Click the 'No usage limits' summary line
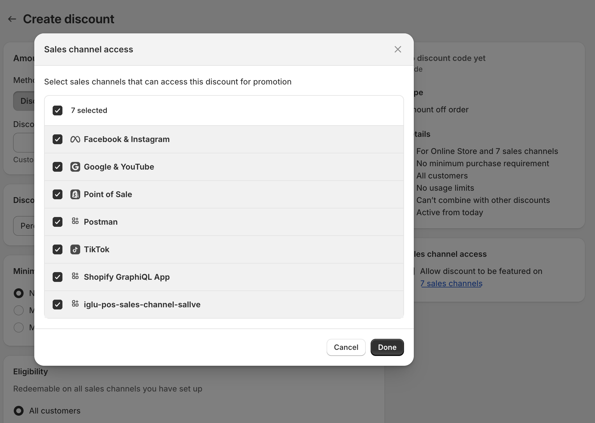Viewport: 595px width, 423px height. coord(445,188)
